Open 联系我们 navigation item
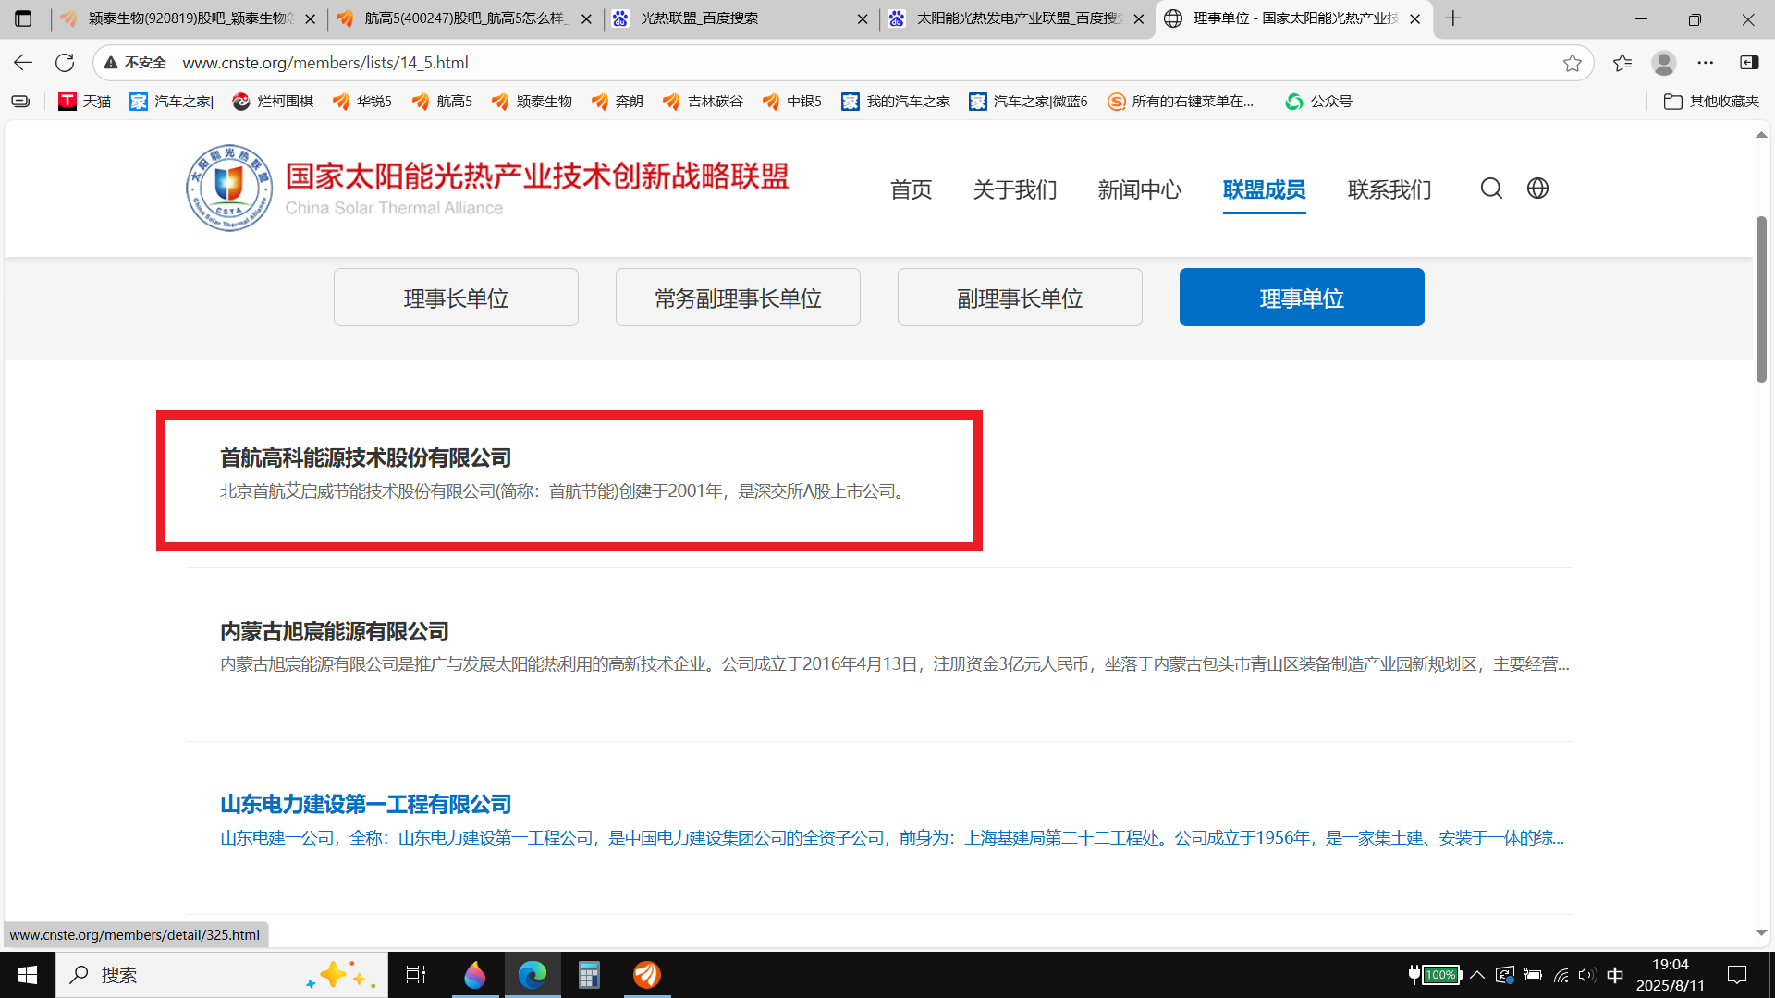 pos(1389,189)
